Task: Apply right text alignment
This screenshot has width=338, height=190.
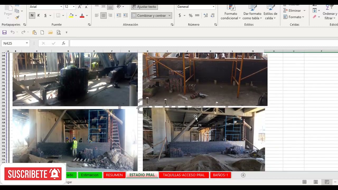Action: (x=110, y=16)
